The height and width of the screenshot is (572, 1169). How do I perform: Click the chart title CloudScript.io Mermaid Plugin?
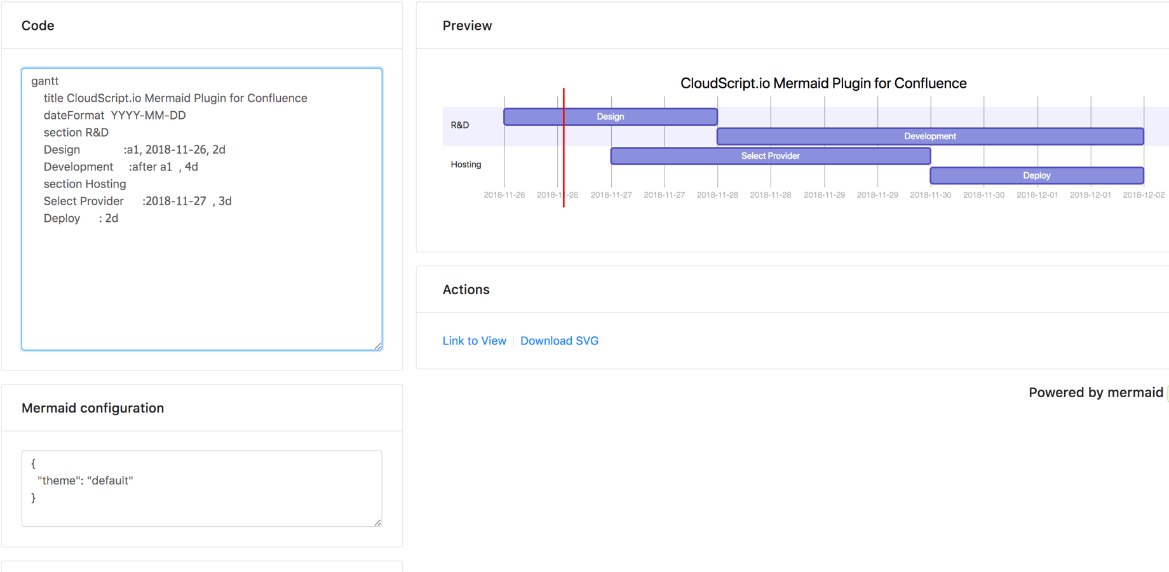click(x=823, y=83)
